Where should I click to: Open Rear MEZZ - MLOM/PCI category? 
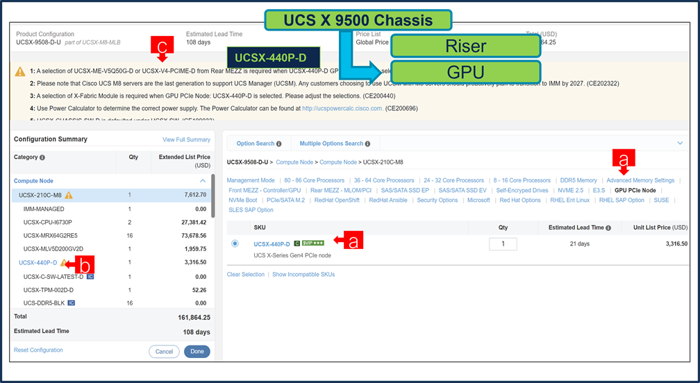340,190
